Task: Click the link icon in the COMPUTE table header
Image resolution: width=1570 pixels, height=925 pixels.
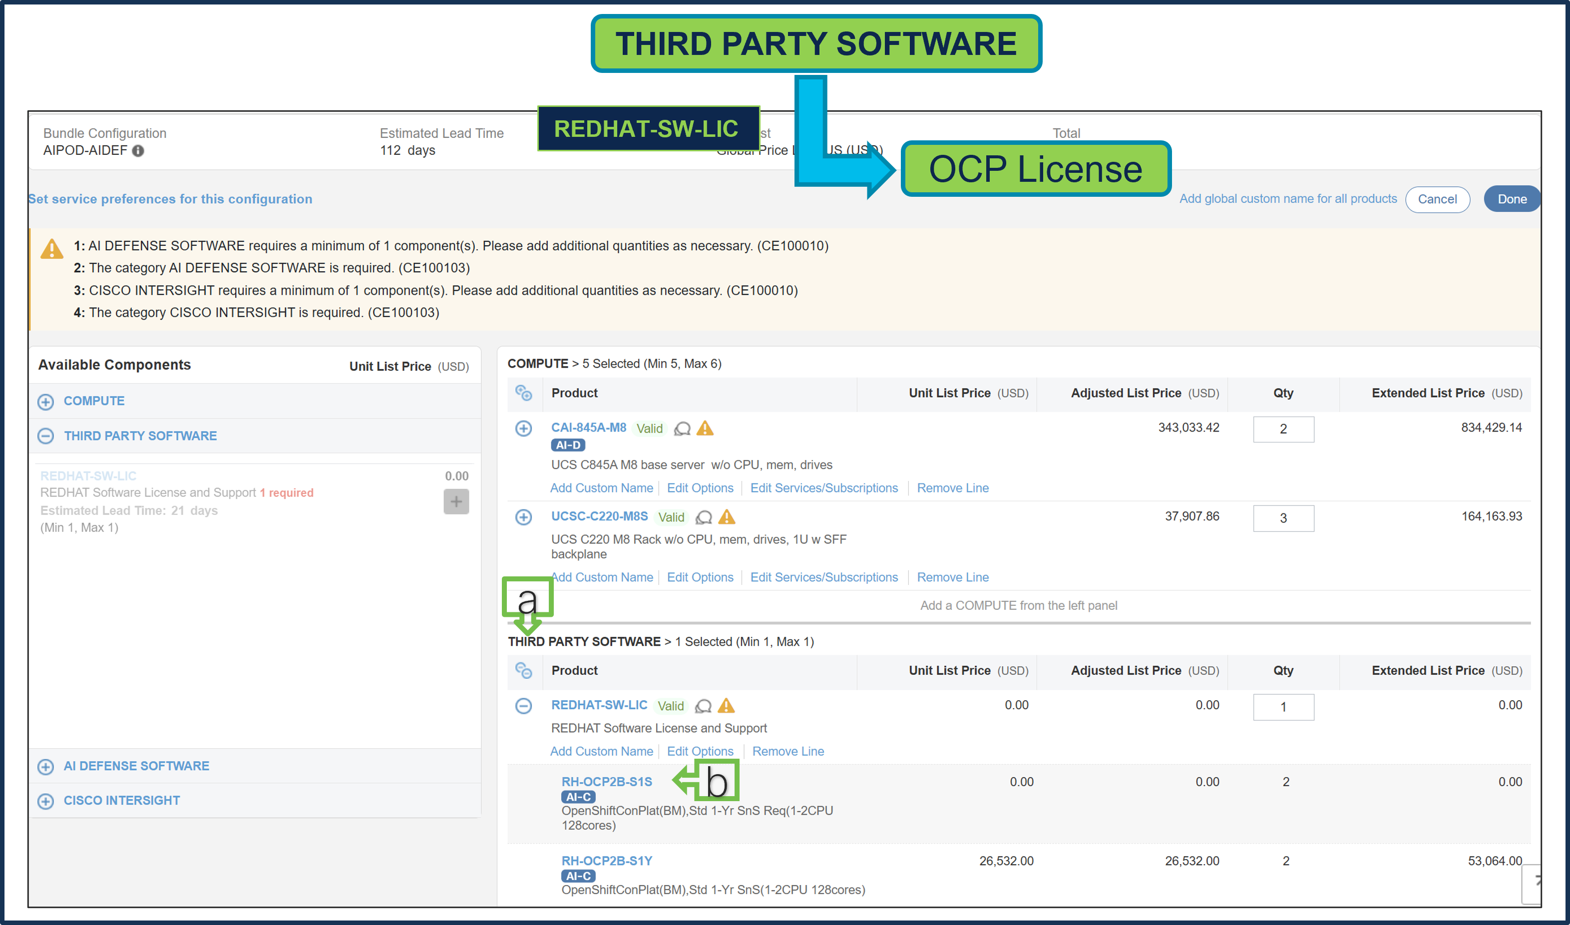Action: point(523,393)
